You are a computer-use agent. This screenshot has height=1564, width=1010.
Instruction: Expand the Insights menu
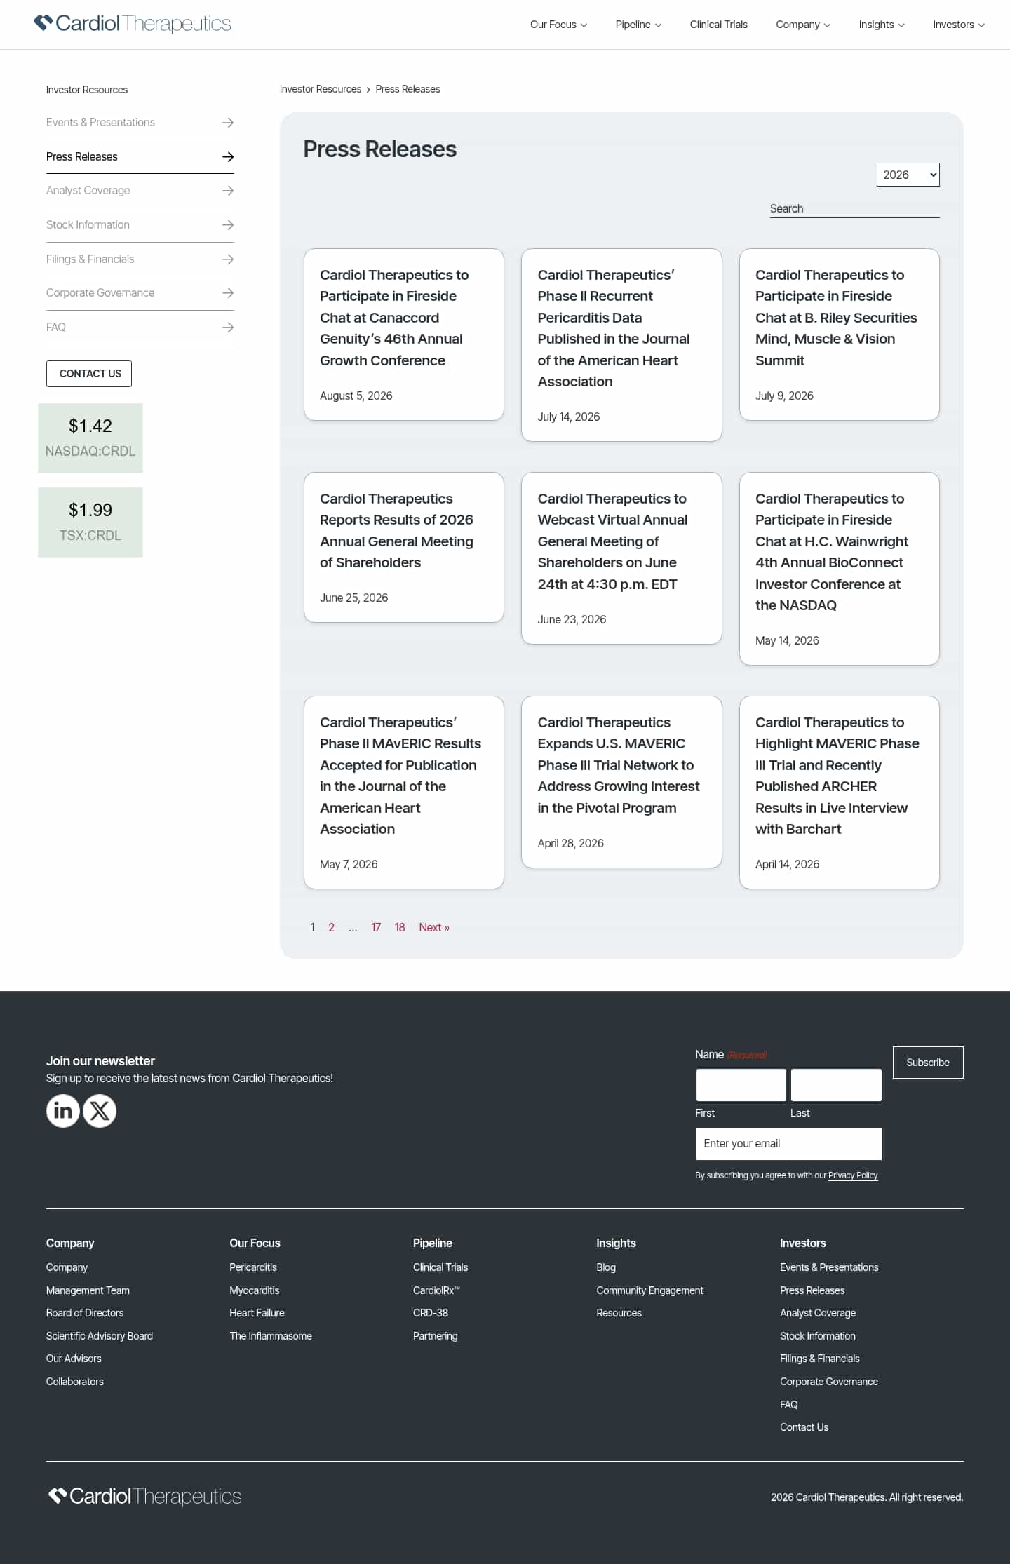click(x=882, y=25)
